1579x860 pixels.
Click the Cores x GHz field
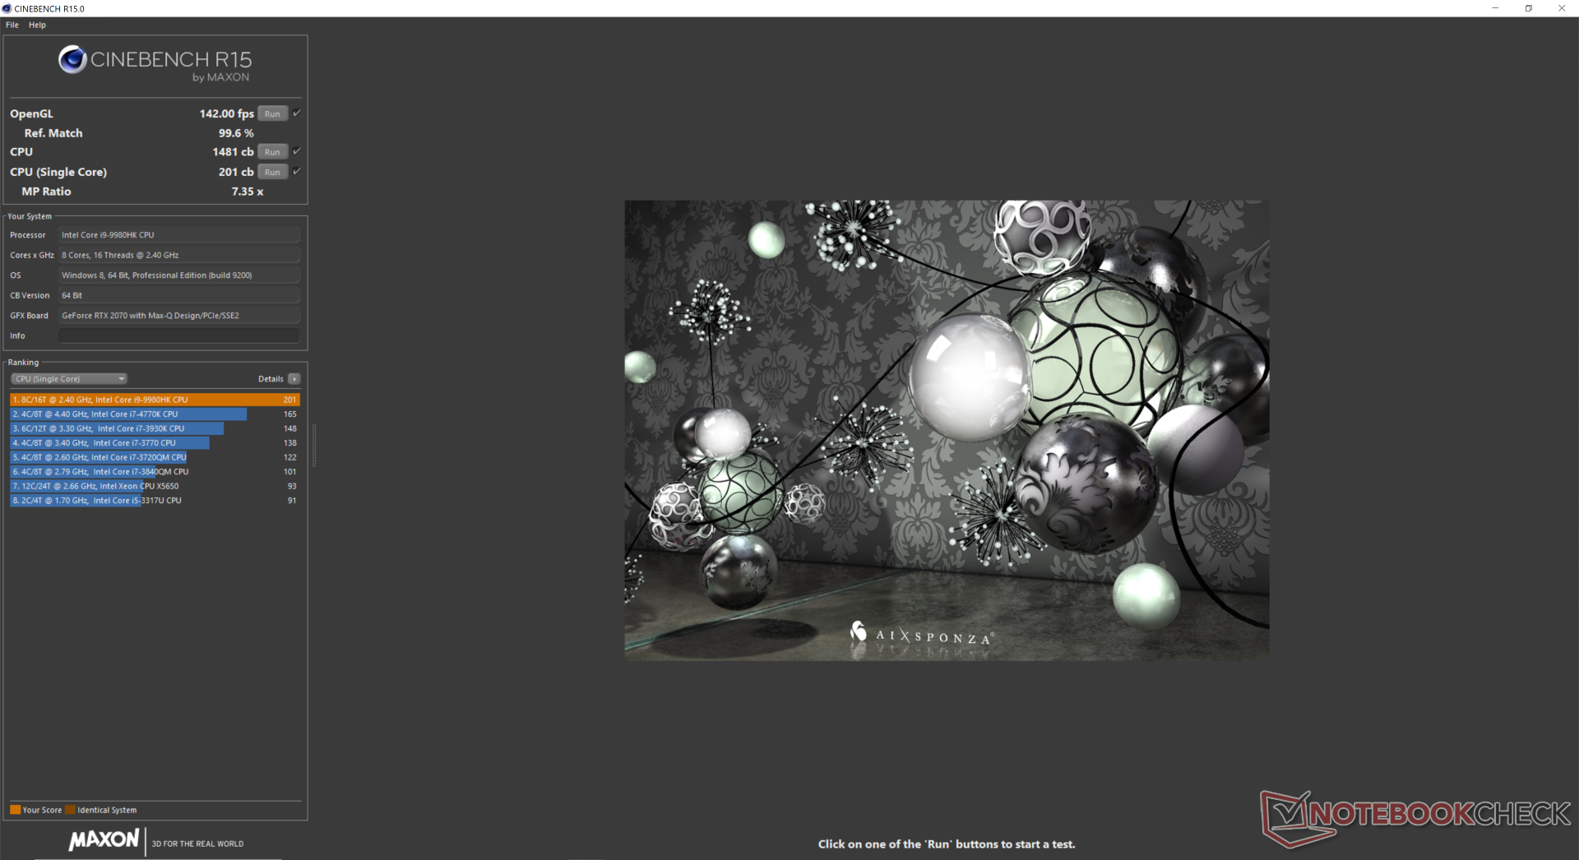point(179,255)
